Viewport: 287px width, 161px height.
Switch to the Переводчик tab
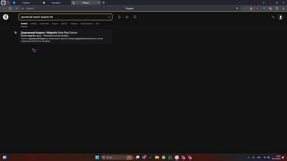click(87, 24)
